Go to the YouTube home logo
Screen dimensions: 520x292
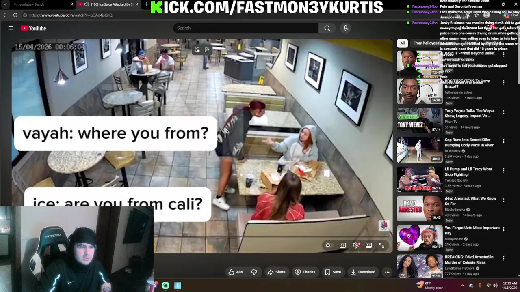click(33, 28)
